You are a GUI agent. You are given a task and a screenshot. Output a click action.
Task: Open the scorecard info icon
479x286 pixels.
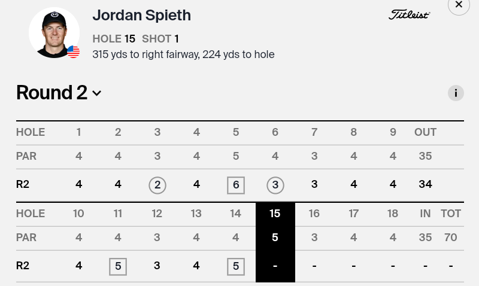(456, 93)
